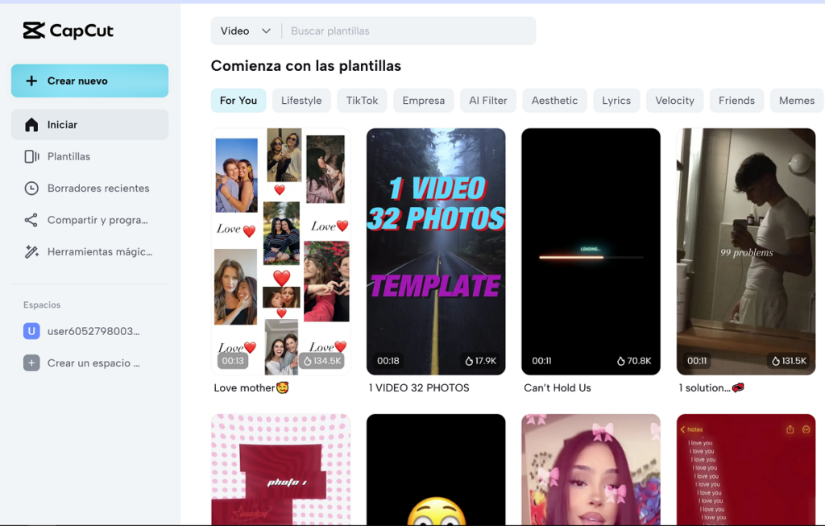The image size is (825, 526).
Task: Go to the Iniciar sidebar item
Action: tap(90, 125)
